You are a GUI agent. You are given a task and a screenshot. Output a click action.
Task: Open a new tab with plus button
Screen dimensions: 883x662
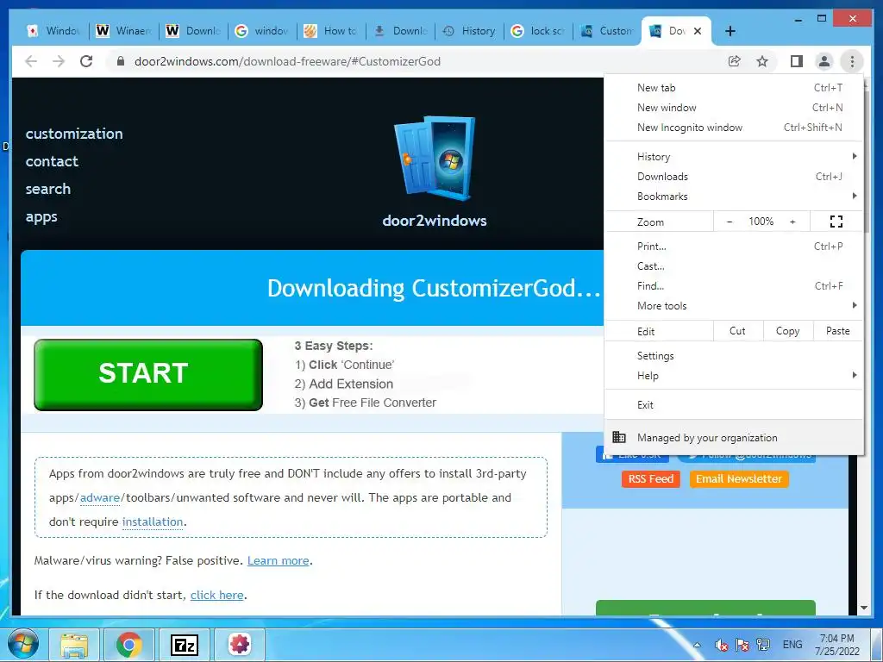[x=730, y=31]
